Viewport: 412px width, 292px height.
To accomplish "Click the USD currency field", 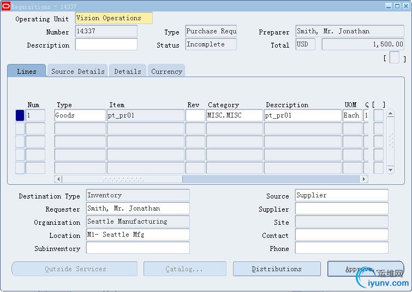I will 306,44.
